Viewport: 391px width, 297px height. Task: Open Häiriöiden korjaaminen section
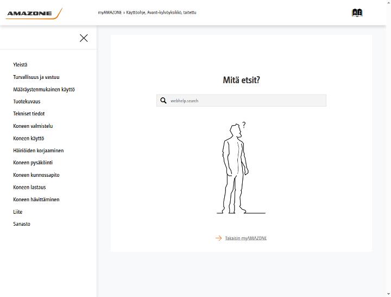pos(39,150)
